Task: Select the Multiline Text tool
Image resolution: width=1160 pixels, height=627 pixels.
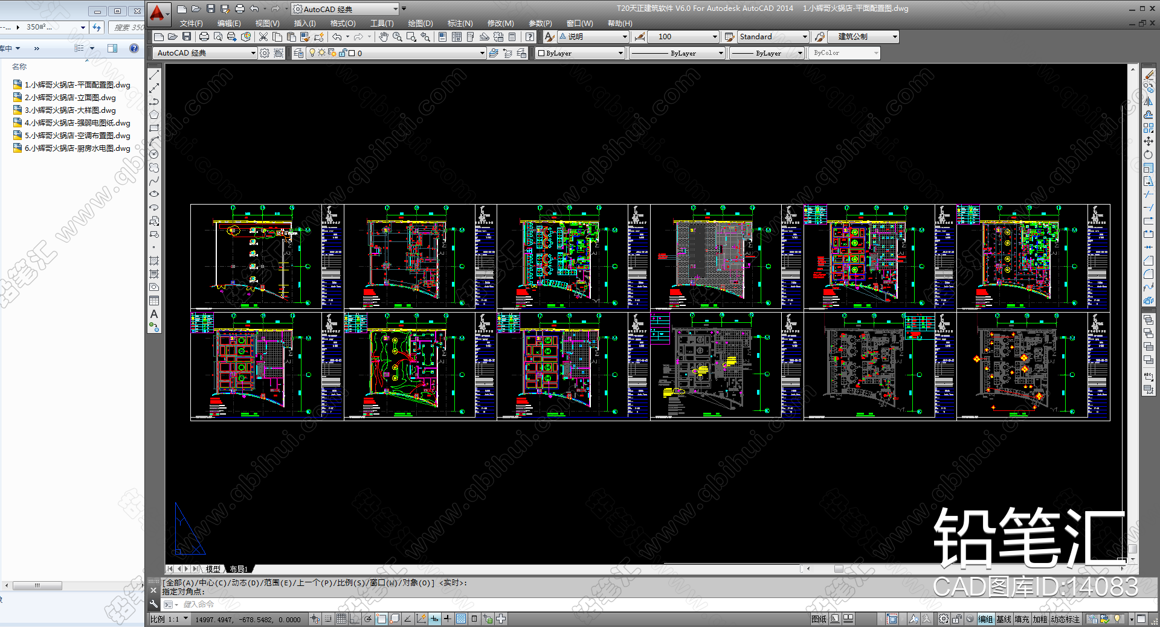Action: pos(154,314)
